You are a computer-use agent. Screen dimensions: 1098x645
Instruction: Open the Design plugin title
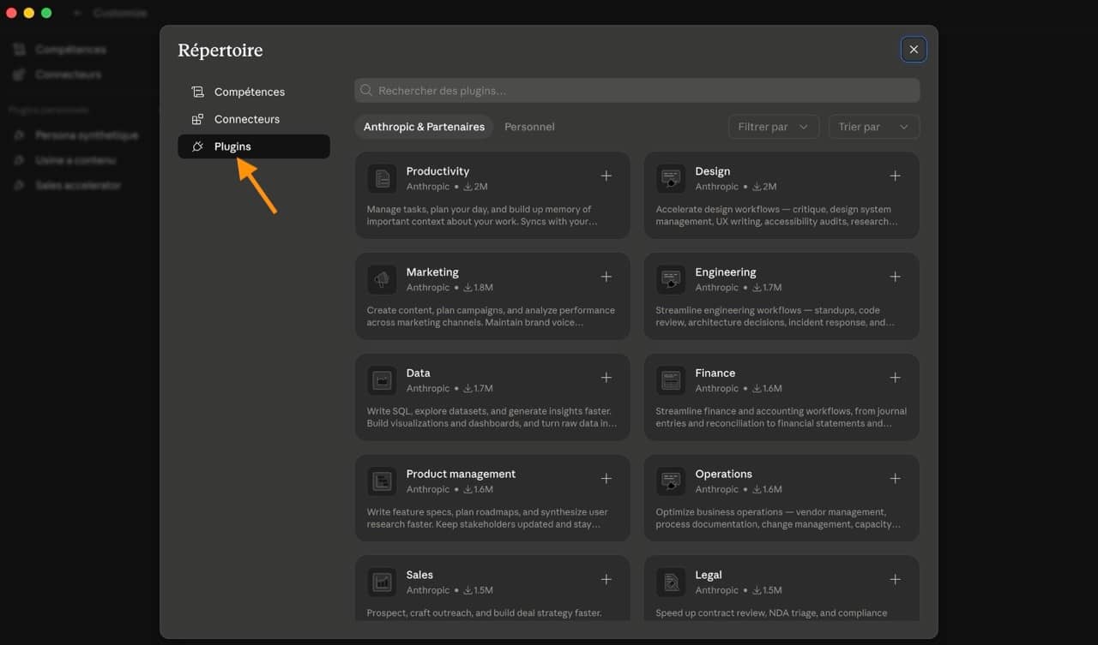pos(713,171)
